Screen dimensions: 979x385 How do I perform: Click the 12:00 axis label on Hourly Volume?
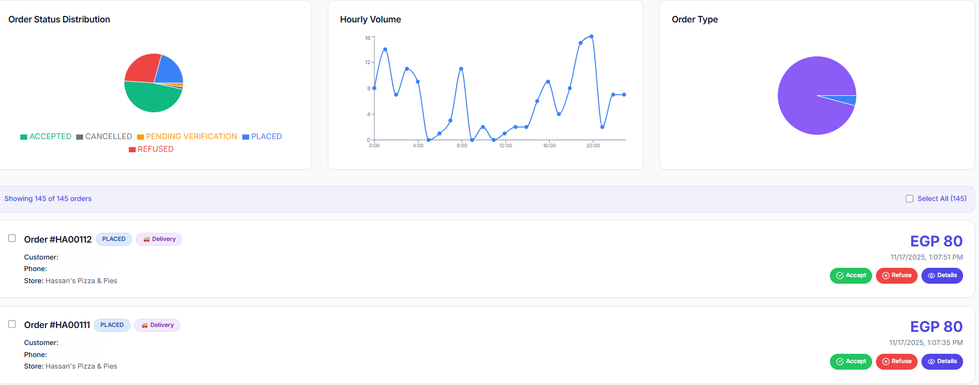click(x=505, y=146)
